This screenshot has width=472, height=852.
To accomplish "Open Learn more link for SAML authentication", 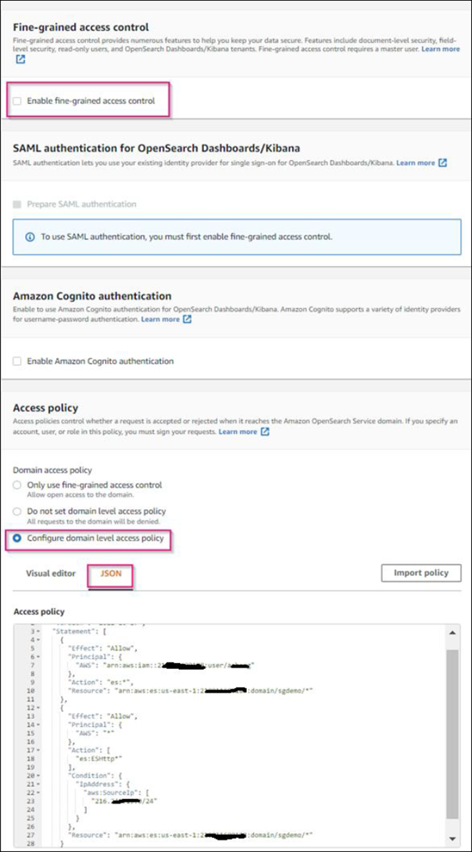I will [415, 162].
